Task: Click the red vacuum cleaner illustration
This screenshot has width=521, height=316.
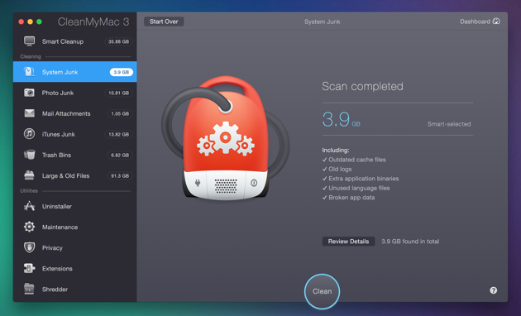Action: [226, 138]
